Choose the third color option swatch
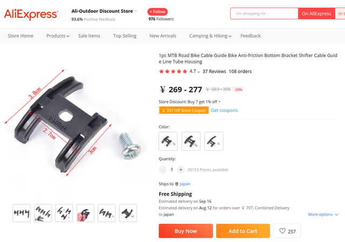Screen dimensions: 345x242 [214, 141]
